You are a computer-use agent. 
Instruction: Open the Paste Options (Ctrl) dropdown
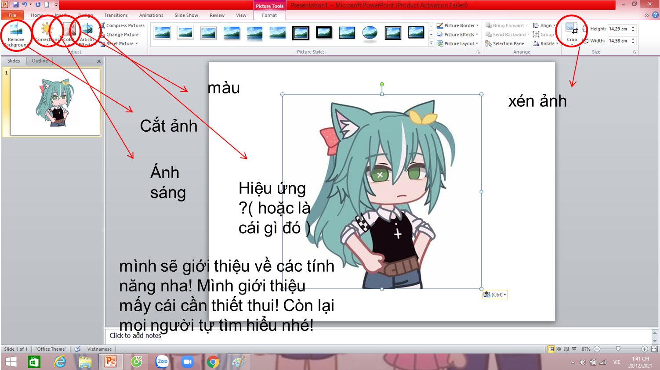click(495, 295)
